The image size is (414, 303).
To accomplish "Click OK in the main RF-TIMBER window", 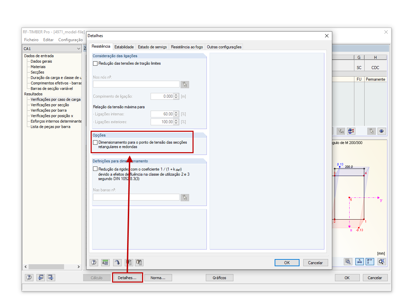I will click(347, 277).
